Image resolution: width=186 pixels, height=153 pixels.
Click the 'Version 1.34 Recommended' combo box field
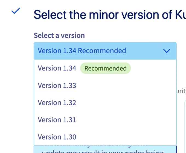click(105, 51)
